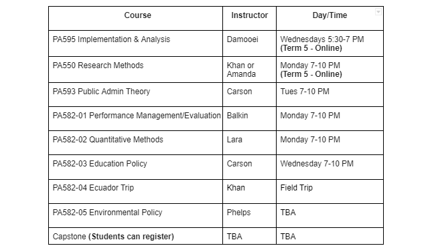Screen dimensions: 432x250
Task: Click the Day/Time header text
Action: pos(330,15)
